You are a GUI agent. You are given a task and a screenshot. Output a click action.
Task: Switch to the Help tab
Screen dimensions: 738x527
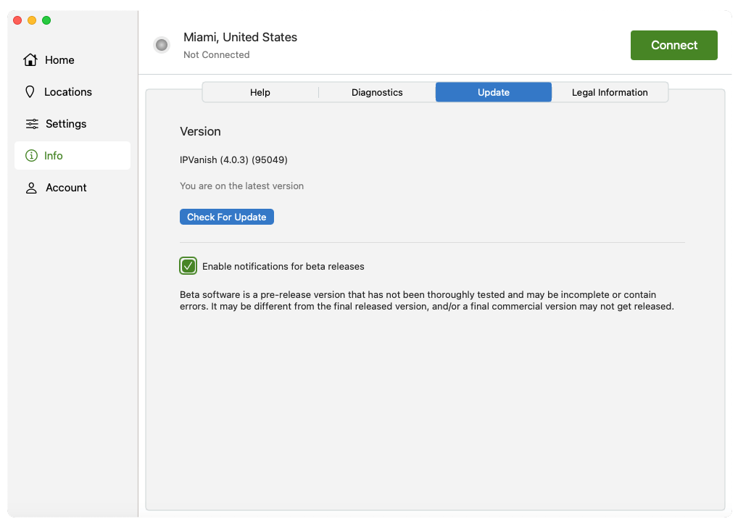[260, 92]
